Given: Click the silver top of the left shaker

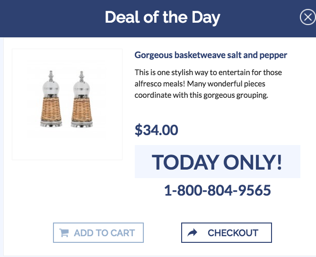Looking at the screenshot, I should [x=51, y=85].
